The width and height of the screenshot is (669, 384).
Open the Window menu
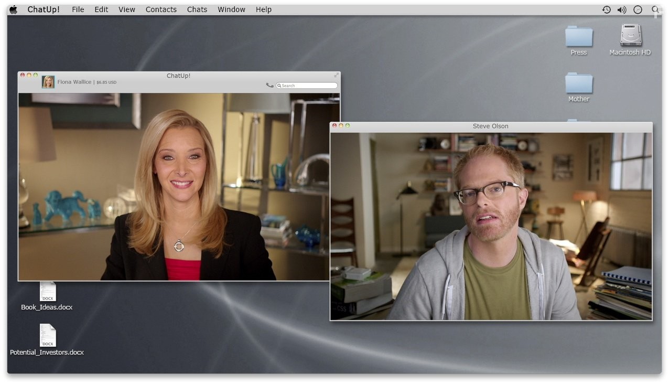click(x=231, y=9)
